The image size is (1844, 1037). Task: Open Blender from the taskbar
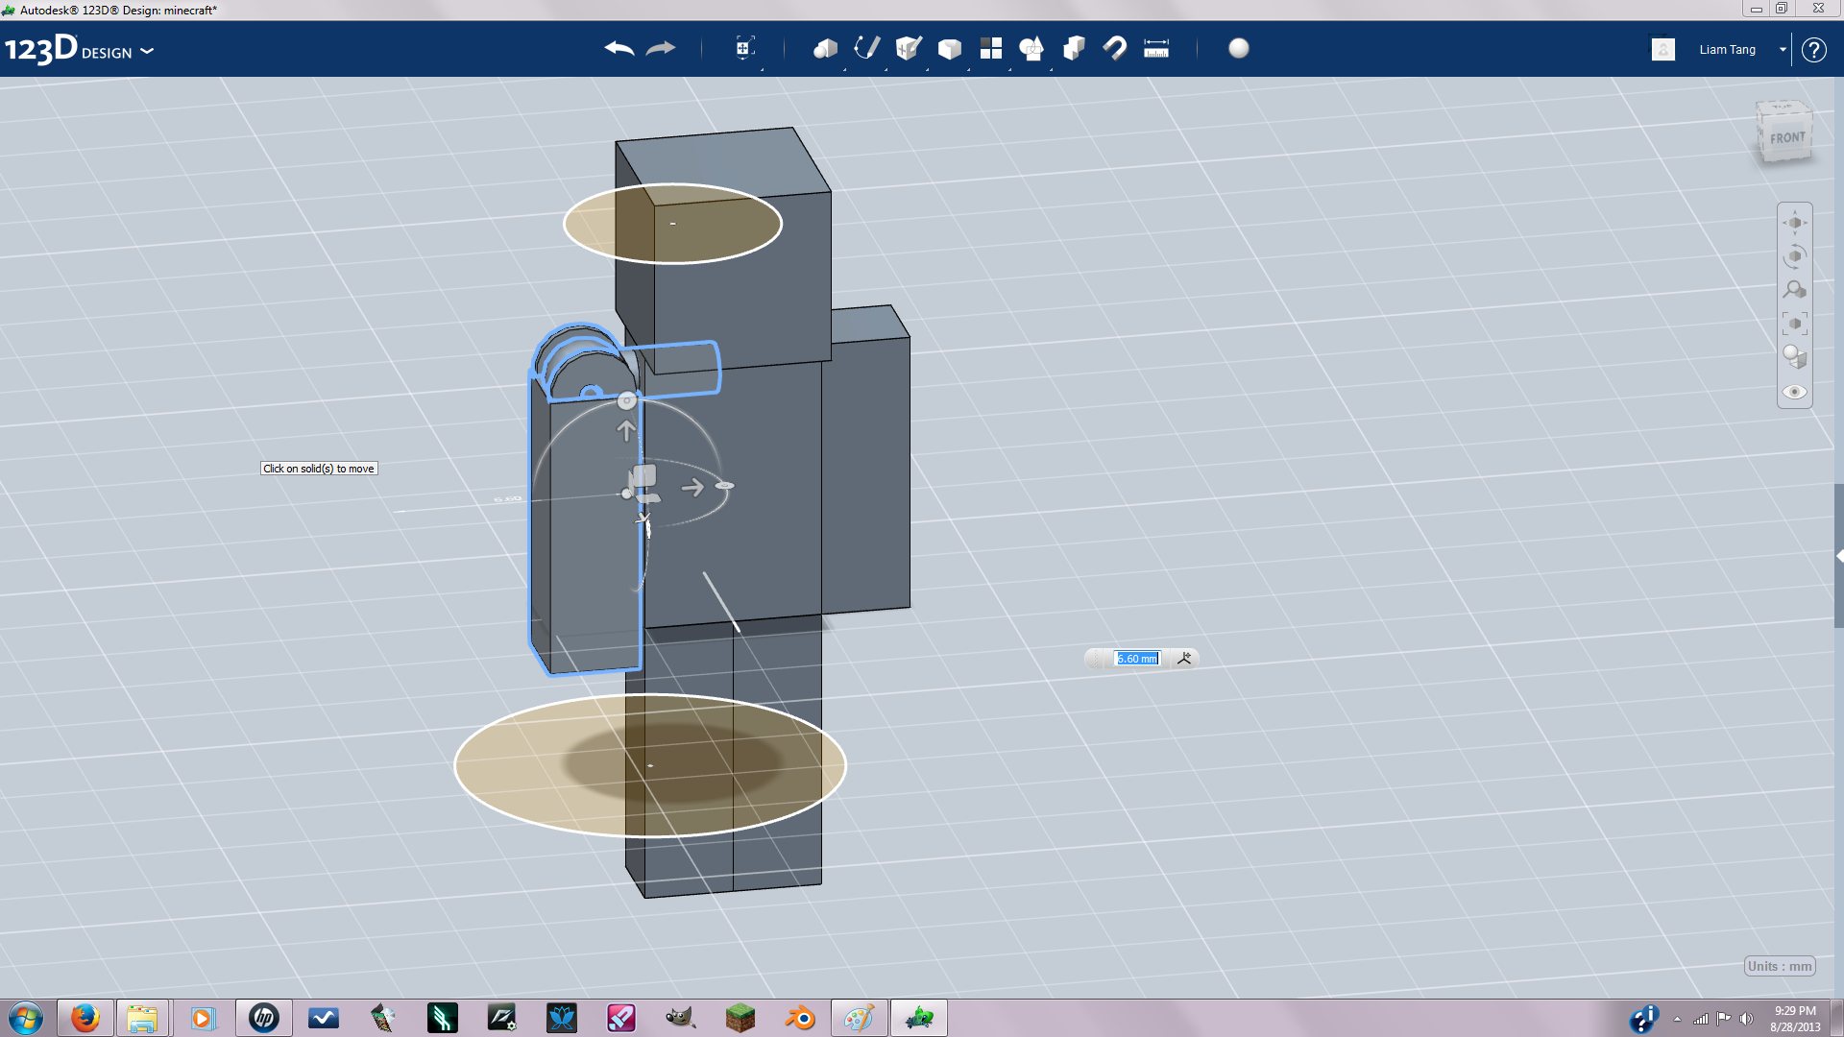tap(800, 1018)
